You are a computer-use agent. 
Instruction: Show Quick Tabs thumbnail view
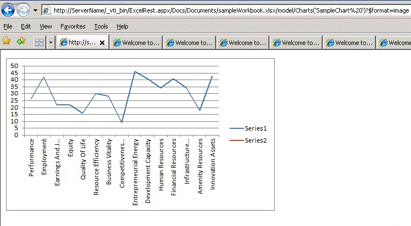(40, 42)
